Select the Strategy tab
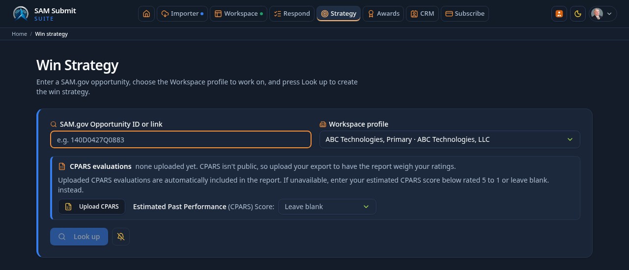This screenshot has width=629, height=270. (x=339, y=14)
